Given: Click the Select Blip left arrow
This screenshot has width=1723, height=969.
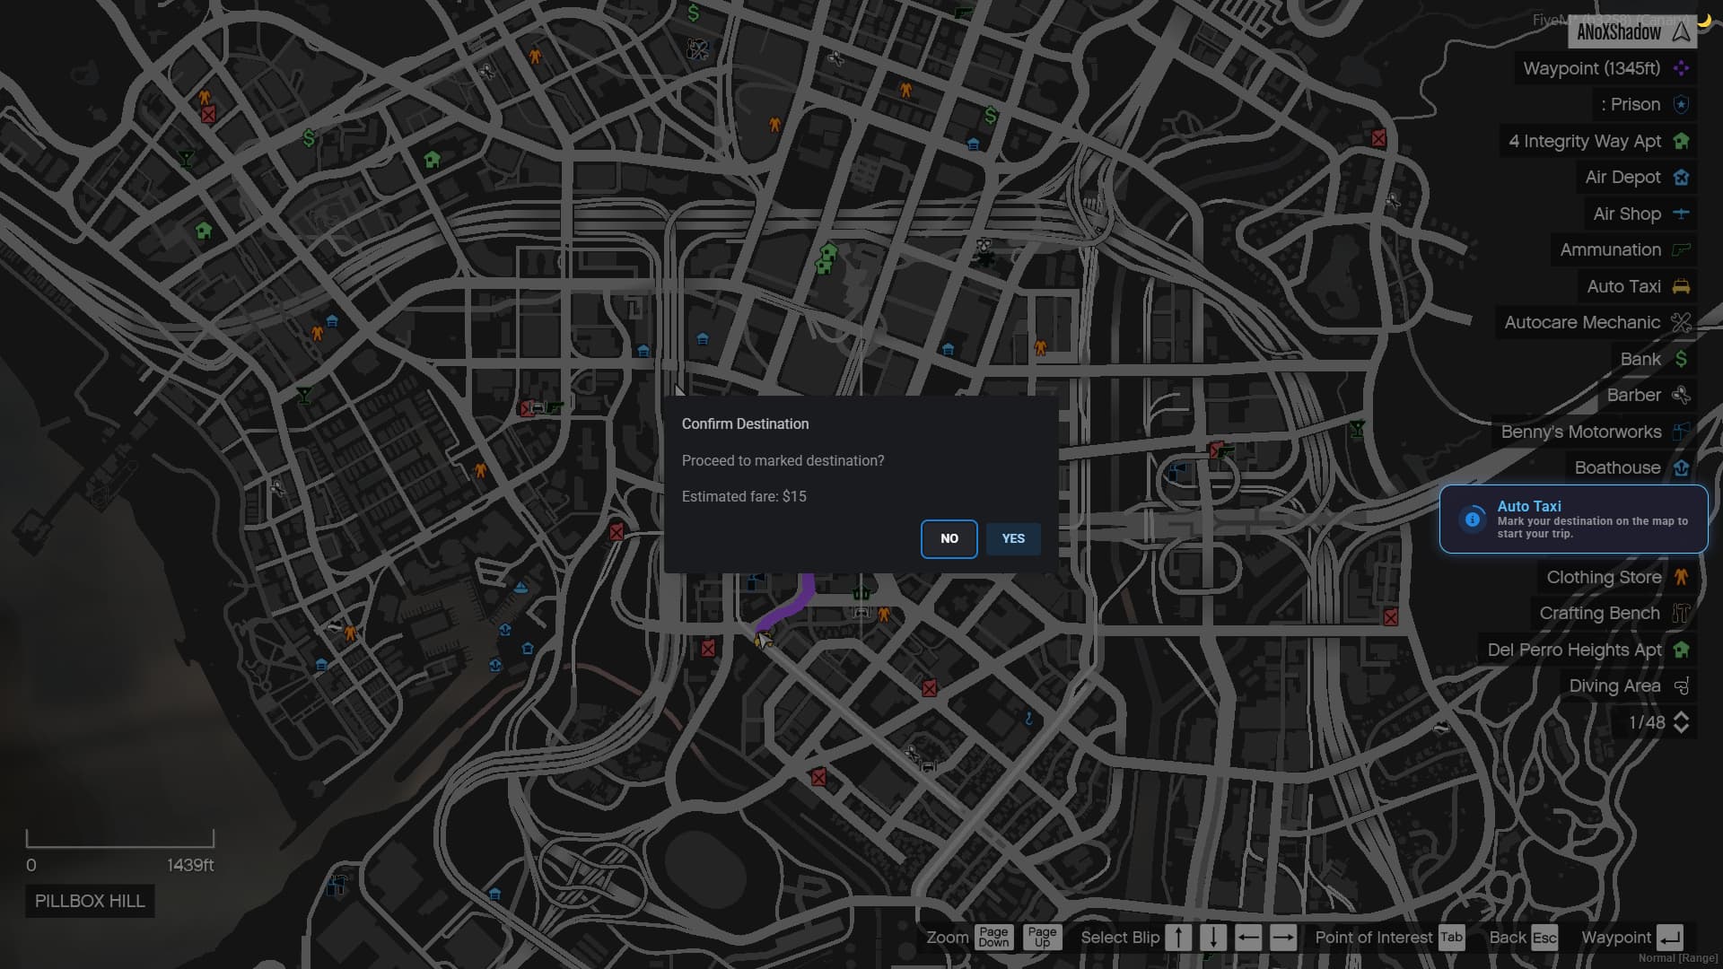Looking at the screenshot, I should click(1248, 937).
